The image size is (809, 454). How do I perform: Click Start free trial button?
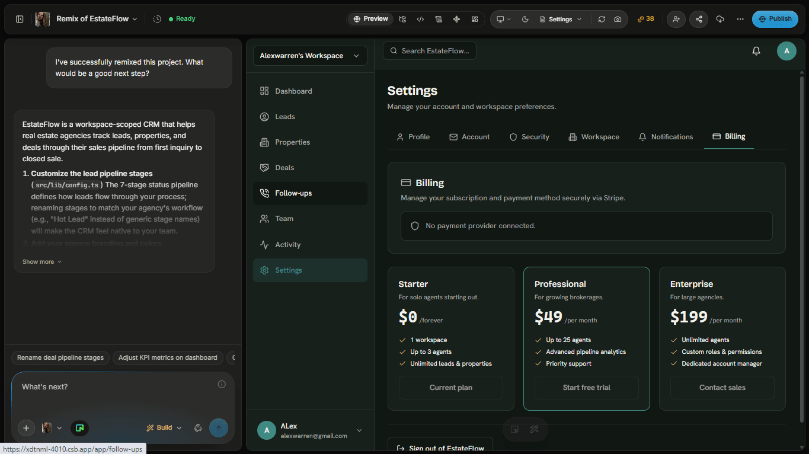[587, 388]
